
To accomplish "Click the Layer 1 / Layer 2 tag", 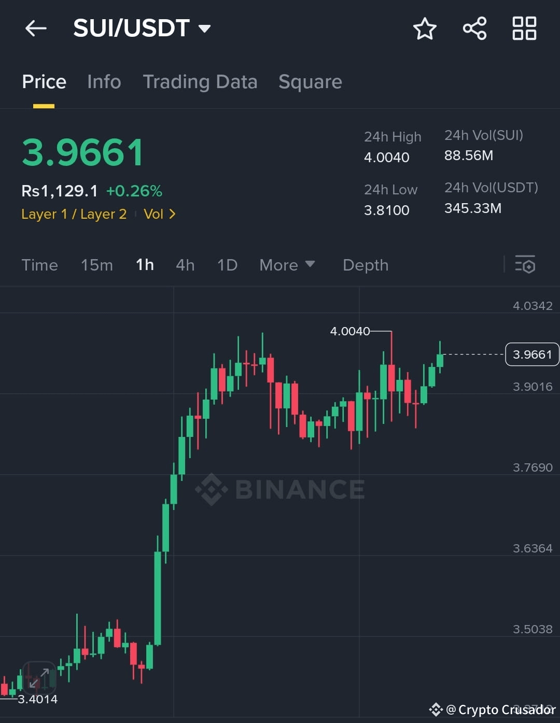I will tap(74, 214).
